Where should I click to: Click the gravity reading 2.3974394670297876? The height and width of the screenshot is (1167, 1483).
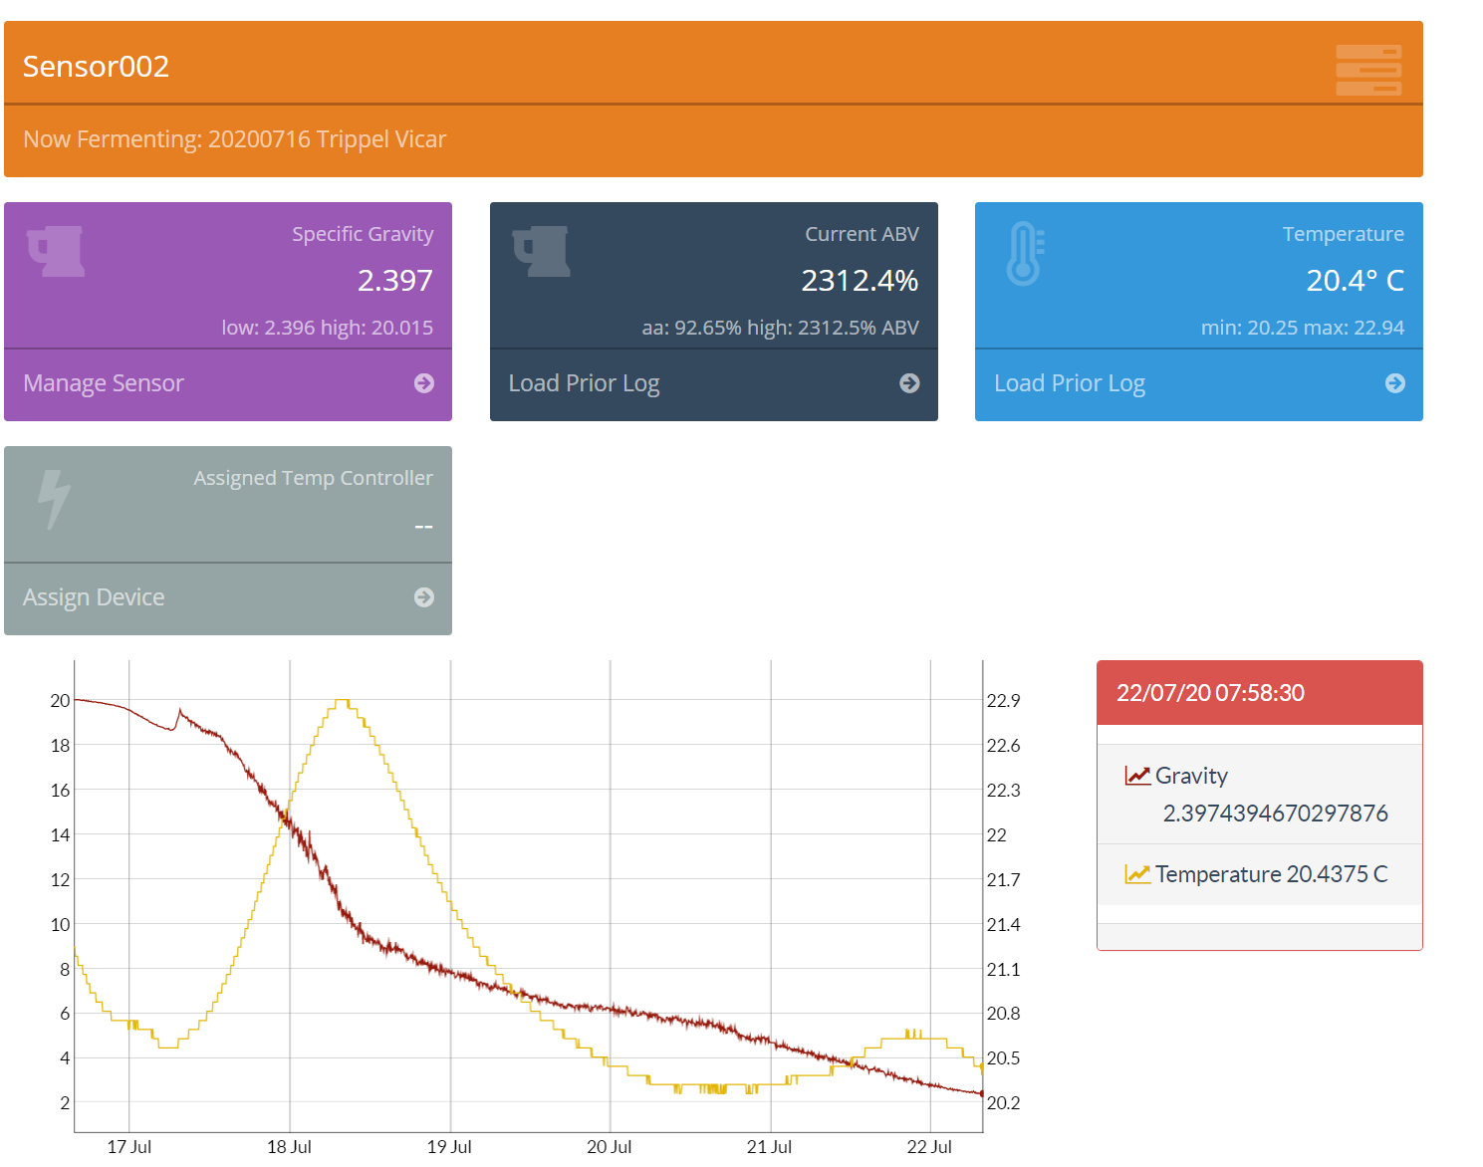1276,814
